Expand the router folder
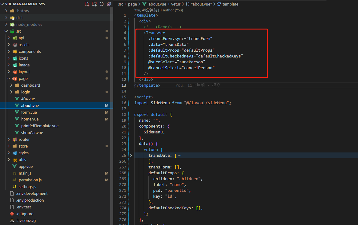Screen dimensions: 358x225 9,139
